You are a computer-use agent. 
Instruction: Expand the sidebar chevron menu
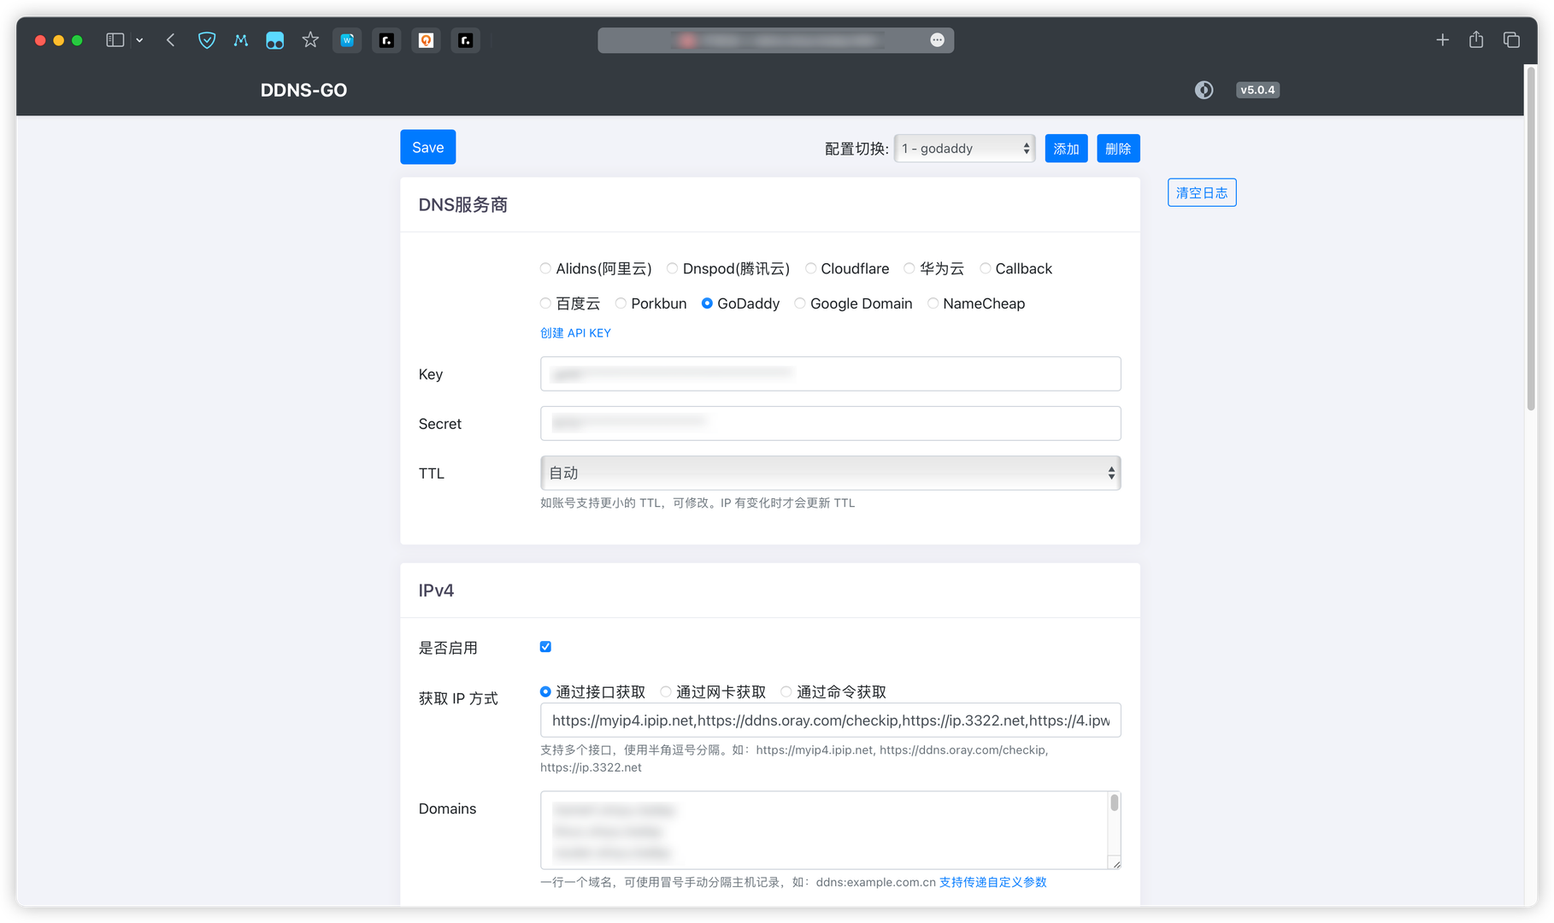[x=139, y=40]
